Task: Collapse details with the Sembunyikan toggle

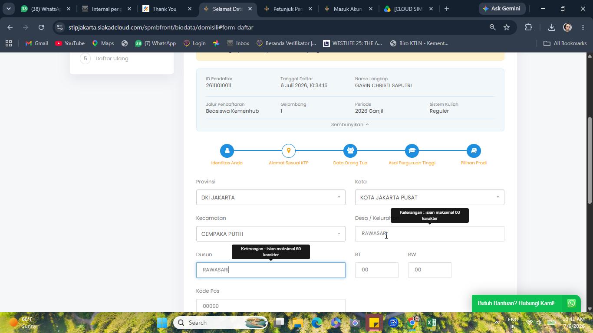Action: [x=350, y=124]
